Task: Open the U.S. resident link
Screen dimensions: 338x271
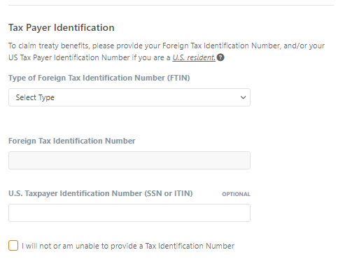Action: tap(194, 57)
